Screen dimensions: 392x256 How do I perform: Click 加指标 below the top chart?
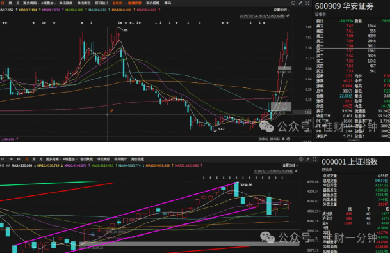(263, 139)
